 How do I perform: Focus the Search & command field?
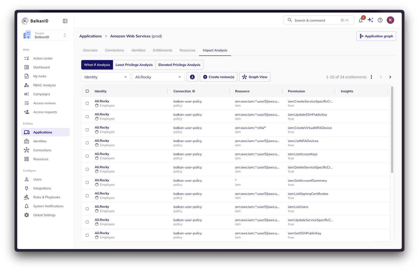pos(319,20)
